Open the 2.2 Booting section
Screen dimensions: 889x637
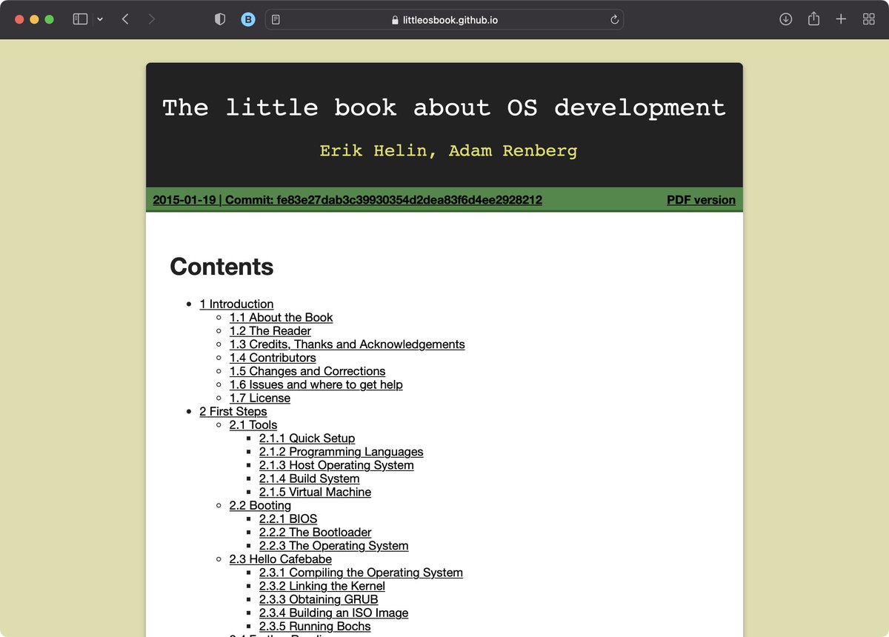pos(260,505)
